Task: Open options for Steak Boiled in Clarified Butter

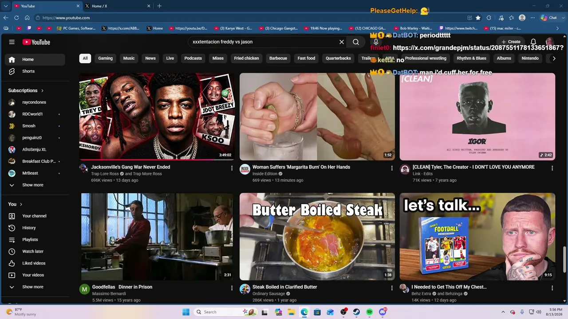Action: click(392, 288)
